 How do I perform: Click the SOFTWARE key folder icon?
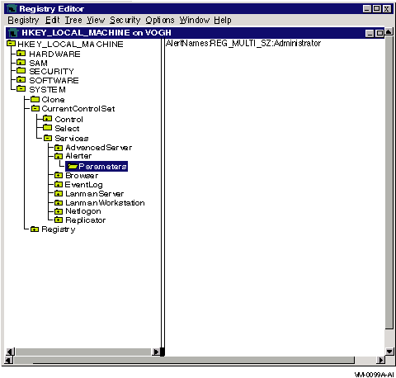click(x=21, y=80)
